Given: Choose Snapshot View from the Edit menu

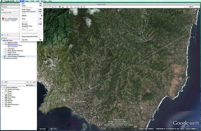Looking at the screenshot, I should (31, 26).
